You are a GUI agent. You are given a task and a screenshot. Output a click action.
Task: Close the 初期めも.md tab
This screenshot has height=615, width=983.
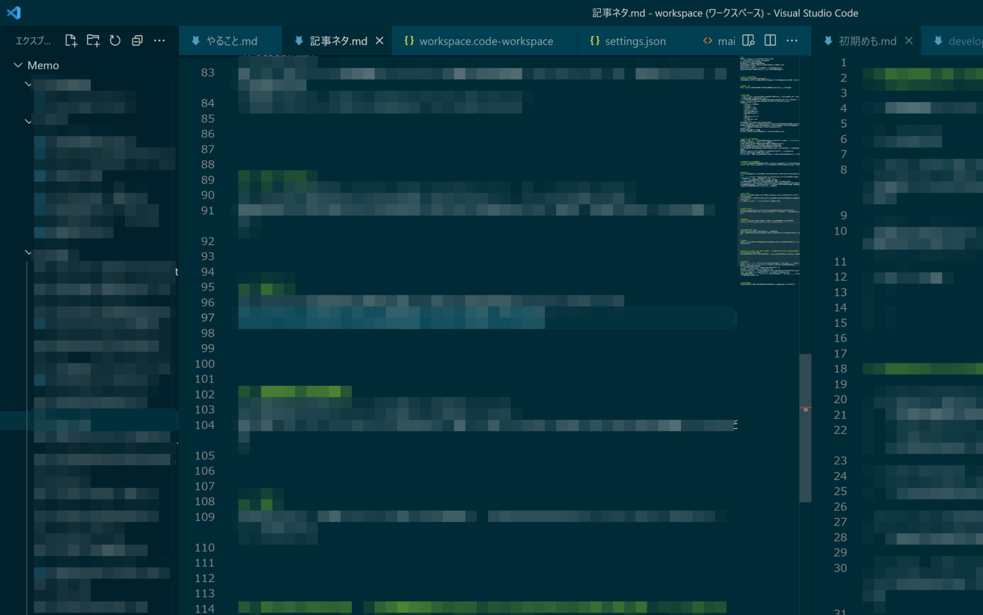pyautogui.click(x=909, y=41)
